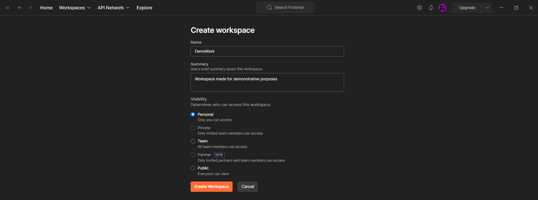Viewport: 538px width, 200px height.
Task: Open the notifications bell
Action: click(x=431, y=8)
